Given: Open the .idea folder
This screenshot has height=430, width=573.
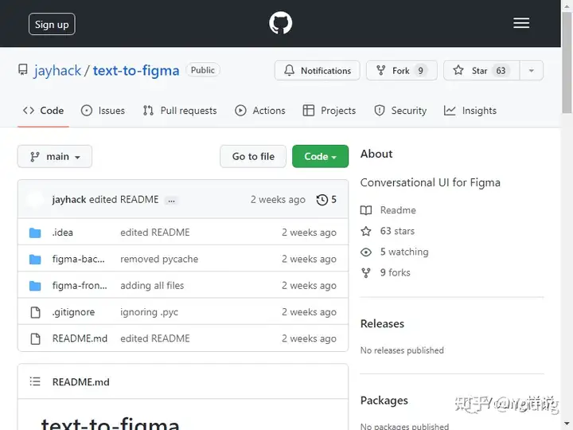Looking at the screenshot, I should [63, 233].
